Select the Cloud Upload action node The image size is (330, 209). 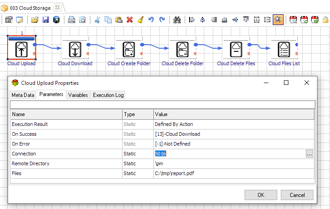[x=21, y=50]
